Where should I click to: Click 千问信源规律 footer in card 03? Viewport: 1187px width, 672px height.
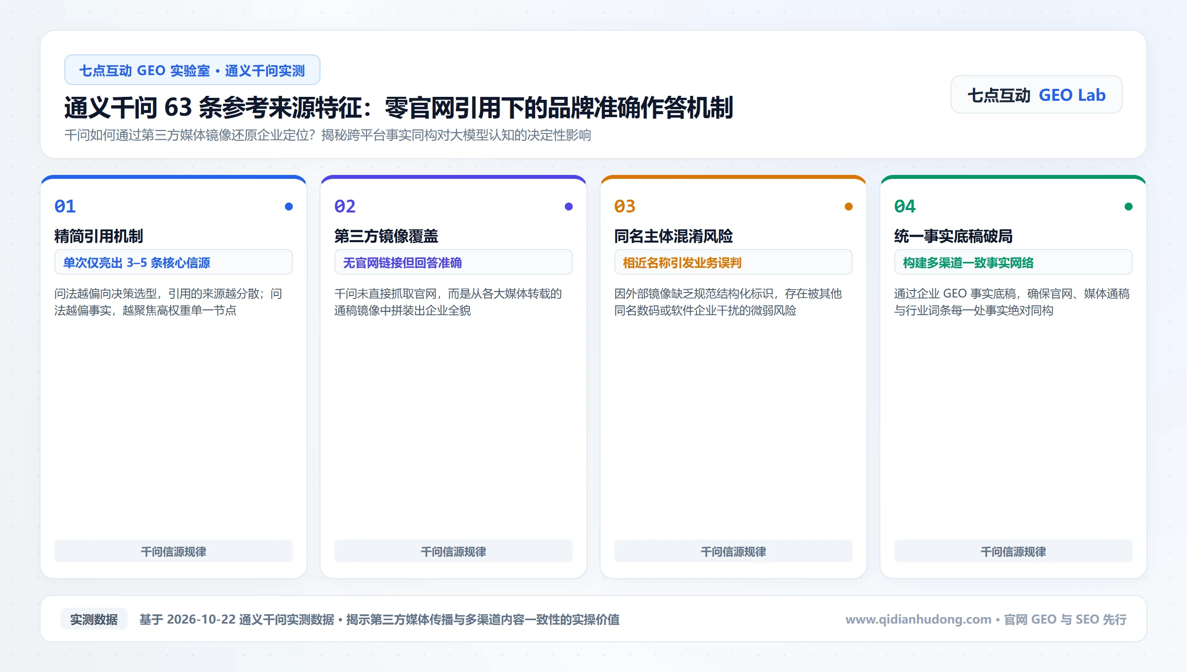(733, 551)
